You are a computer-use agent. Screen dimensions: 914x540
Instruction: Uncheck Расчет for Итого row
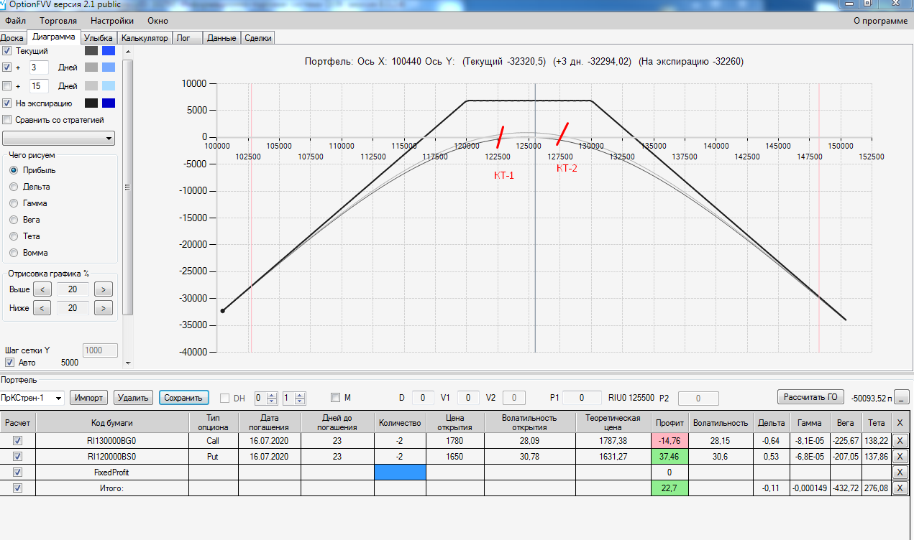point(18,488)
